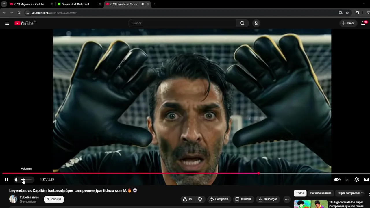
Task: Start voice search with the microphone
Action: pos(256,23)
